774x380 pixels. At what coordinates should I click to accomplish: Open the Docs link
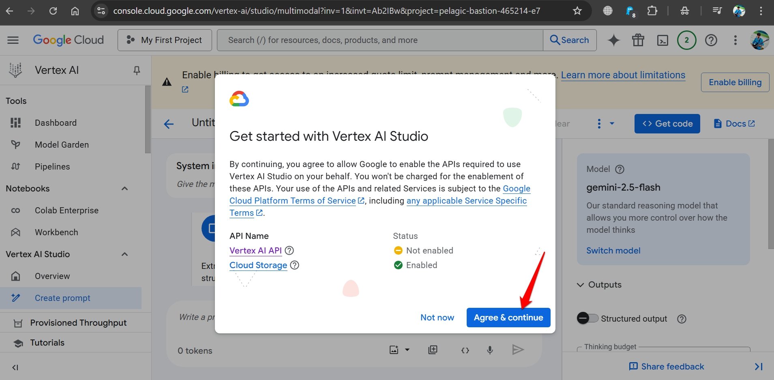(x=734, y=124)
